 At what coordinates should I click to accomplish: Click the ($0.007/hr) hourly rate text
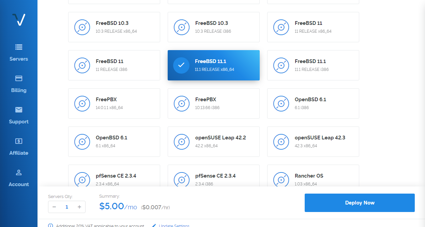click(155, 207)
